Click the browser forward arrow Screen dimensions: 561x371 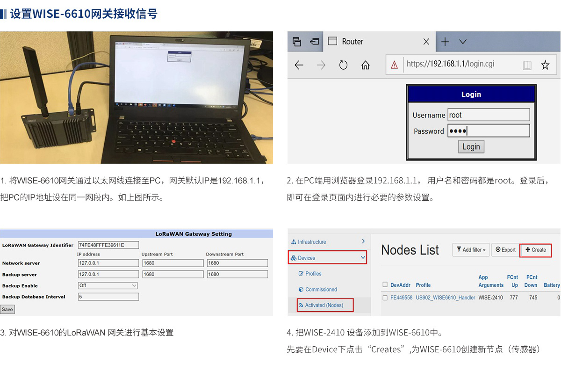point(321,65)
